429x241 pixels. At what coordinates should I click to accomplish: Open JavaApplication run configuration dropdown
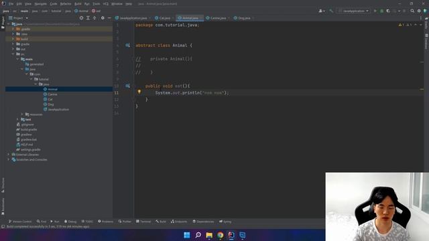(x=353, y=11)
